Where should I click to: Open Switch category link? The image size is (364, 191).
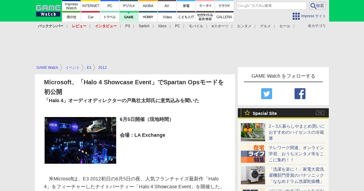point(144,26)
